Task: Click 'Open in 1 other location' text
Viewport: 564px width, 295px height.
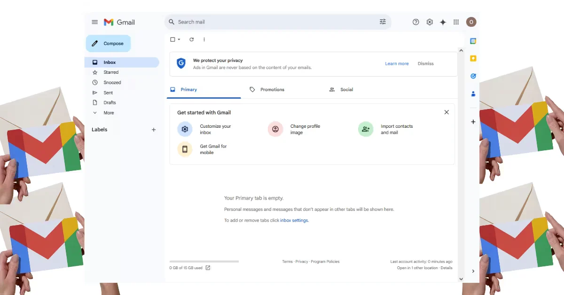Action: tap(417, 268)
